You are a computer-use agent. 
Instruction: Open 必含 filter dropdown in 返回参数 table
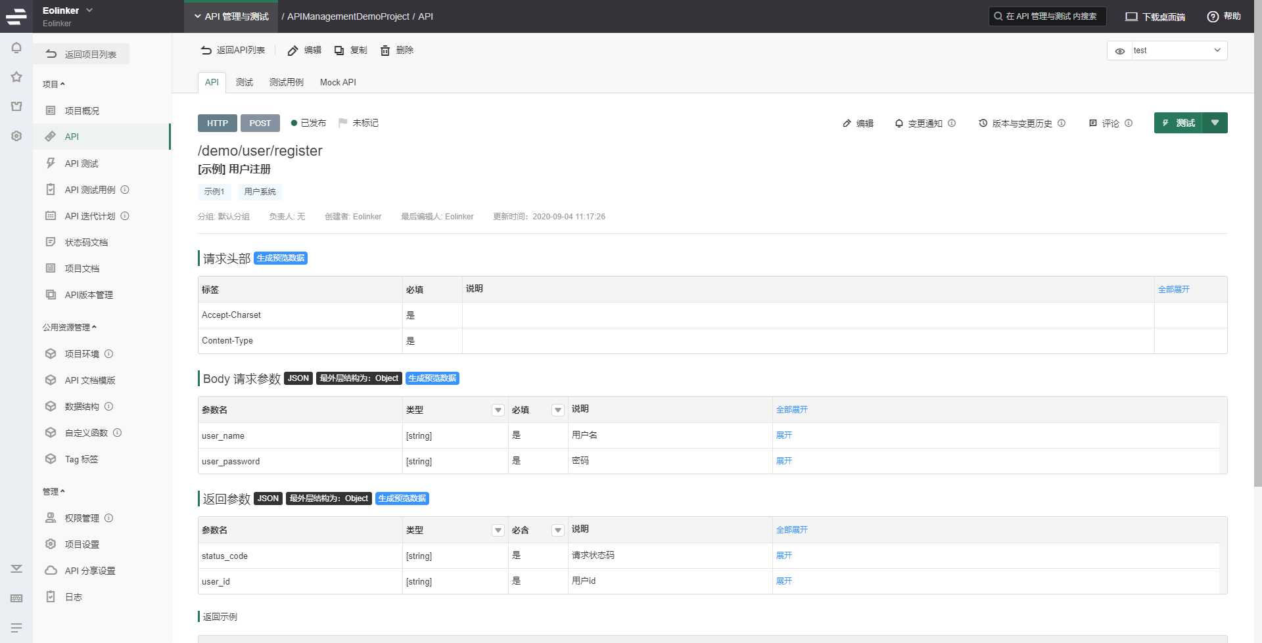coord(558,530)
